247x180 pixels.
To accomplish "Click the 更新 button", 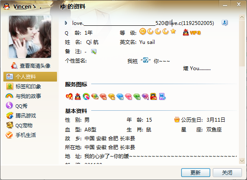I will [x=195, y=172].
